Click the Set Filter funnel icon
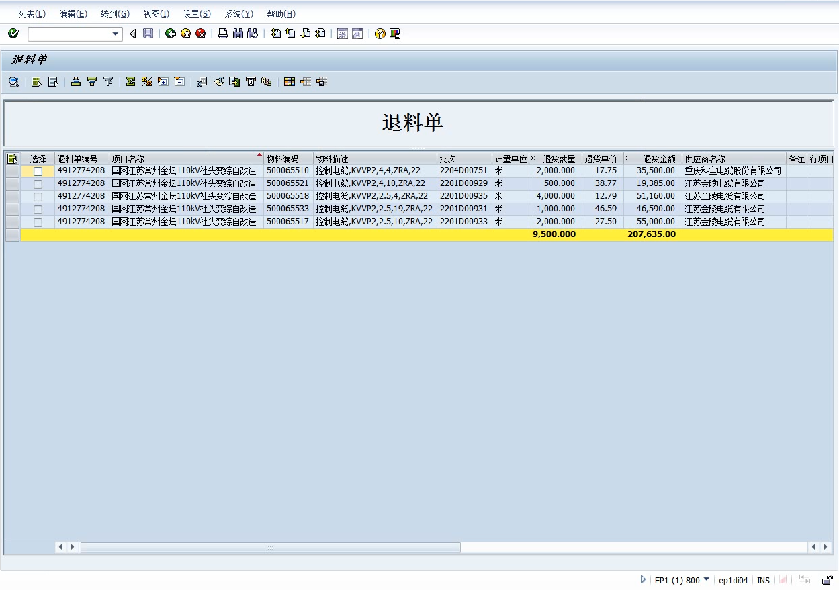 pos(108,81)
